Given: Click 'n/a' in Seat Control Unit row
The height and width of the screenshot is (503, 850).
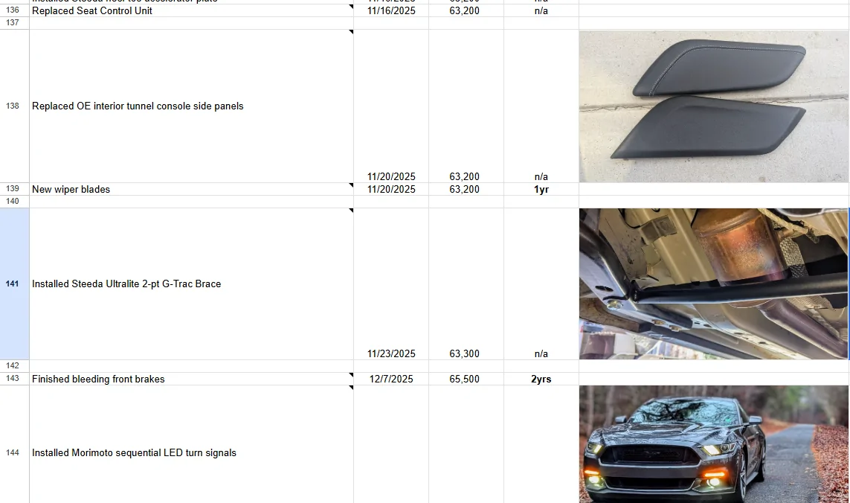Looking at the screenshot, I should pos(541,11).
